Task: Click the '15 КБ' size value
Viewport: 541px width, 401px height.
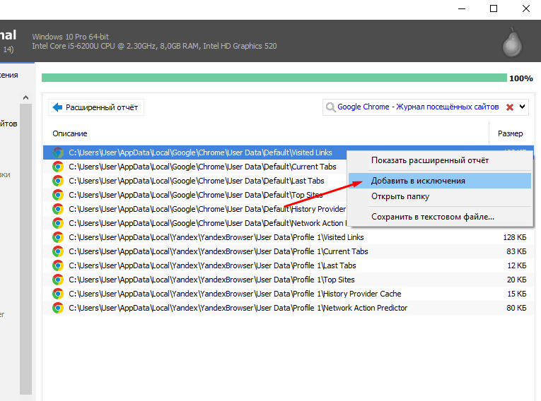Action: pos(516,294)
